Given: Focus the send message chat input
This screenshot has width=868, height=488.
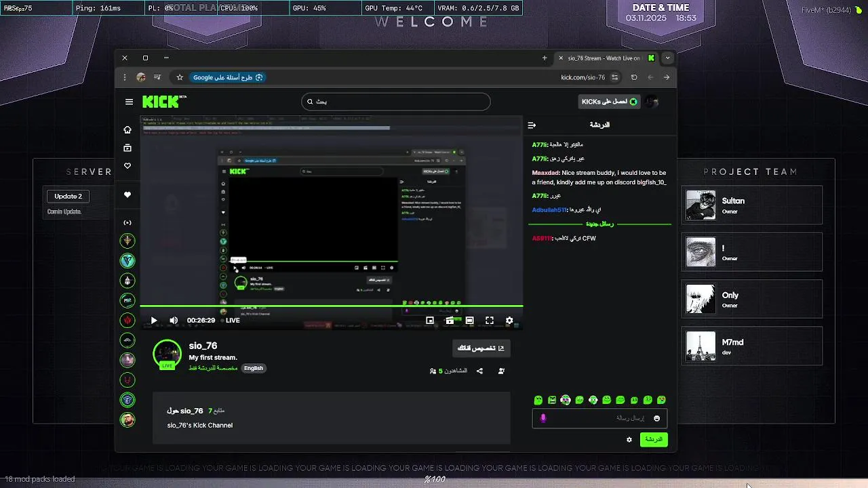Looking at the screenshot, I should click(599, 418).
